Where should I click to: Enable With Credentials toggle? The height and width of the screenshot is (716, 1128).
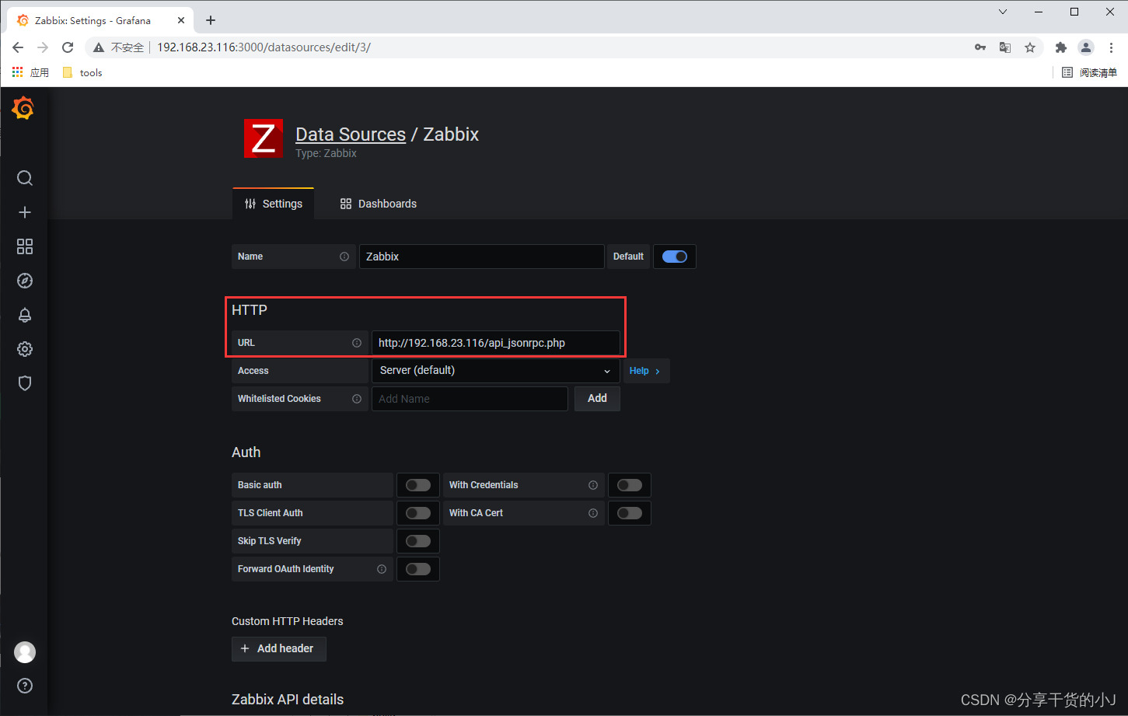tap(630, 485)
